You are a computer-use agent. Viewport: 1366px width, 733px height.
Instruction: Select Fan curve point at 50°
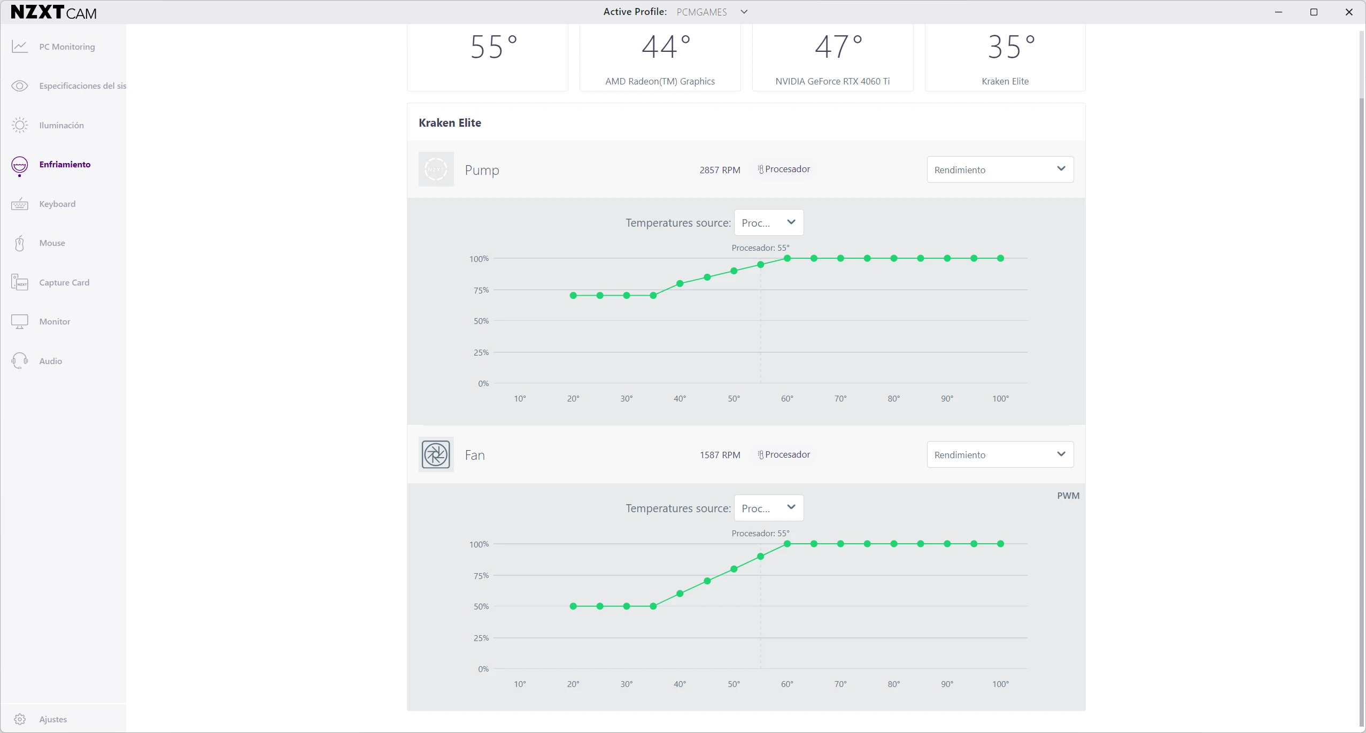pyautogui.click(x=734, y=569)
